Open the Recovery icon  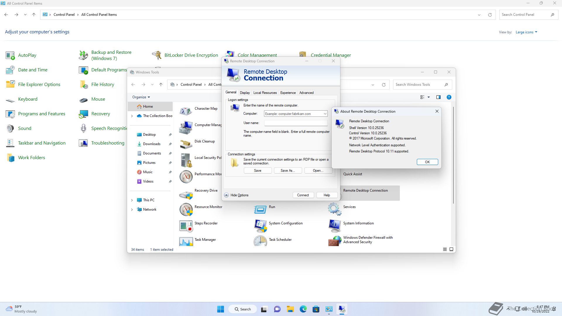tap(83, 114)
